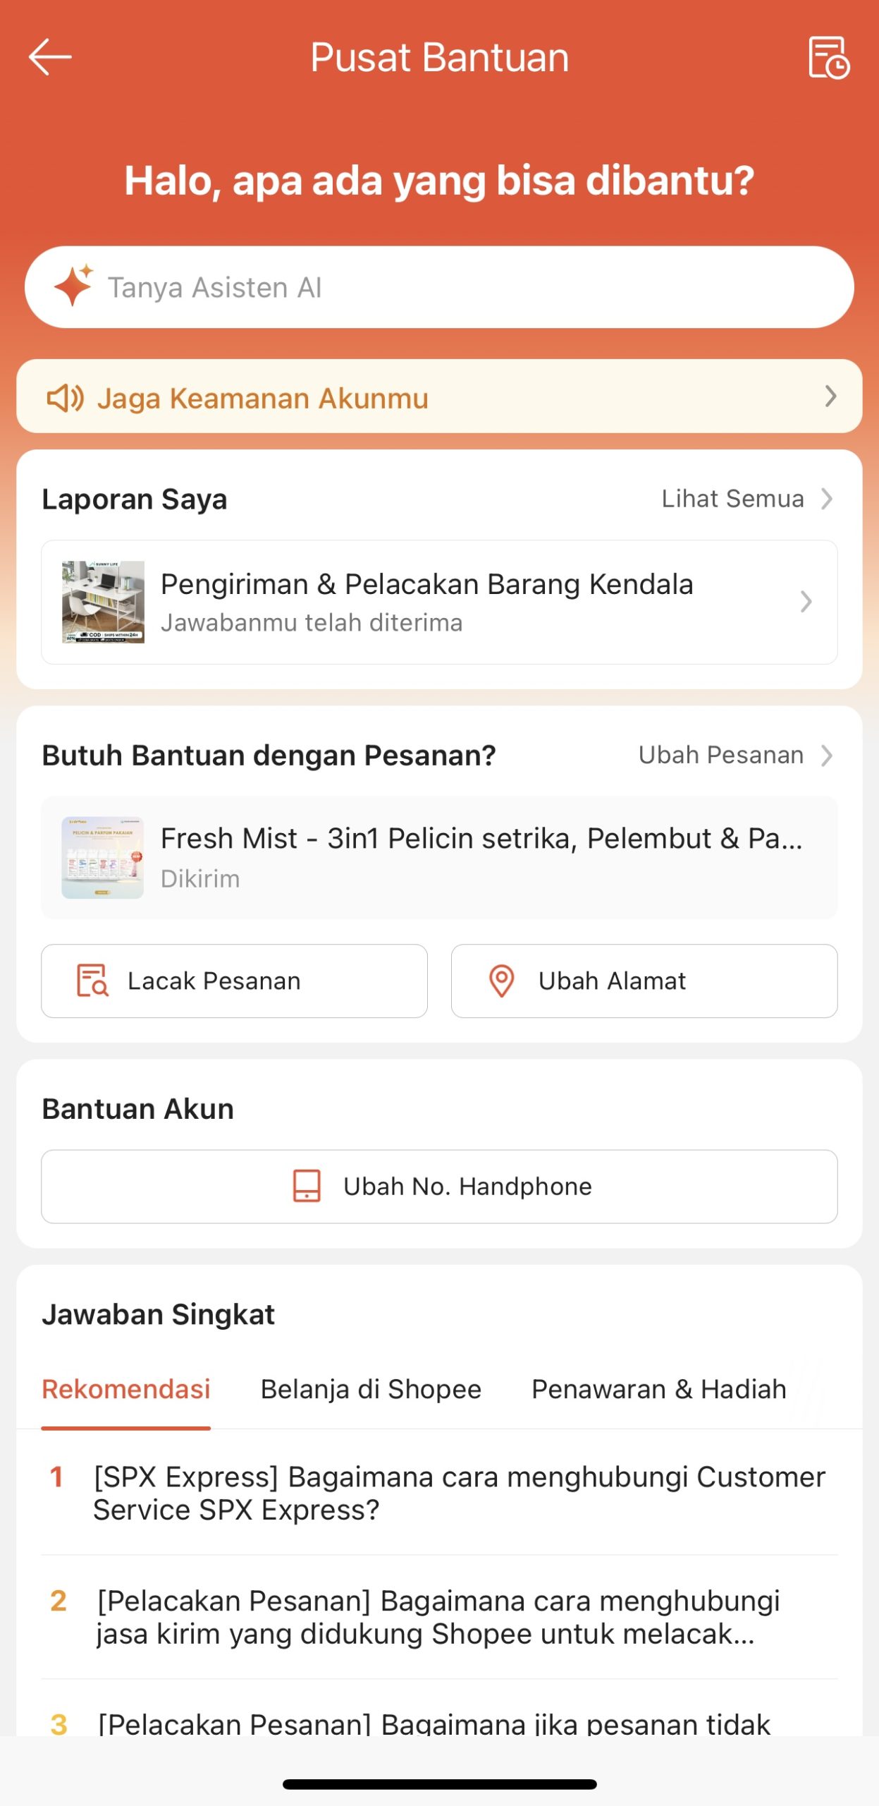Image resolution: width=879 pixels, height=1806 pixels.
Task: Open the help history icon
Action: (x=828, y=58)
